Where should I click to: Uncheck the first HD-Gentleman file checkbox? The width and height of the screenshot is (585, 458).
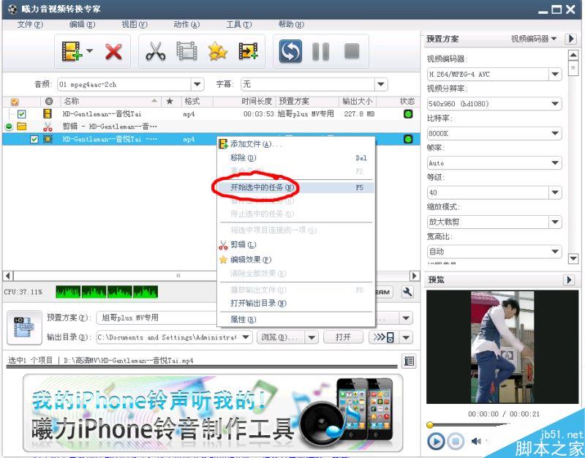click(22, 114)
